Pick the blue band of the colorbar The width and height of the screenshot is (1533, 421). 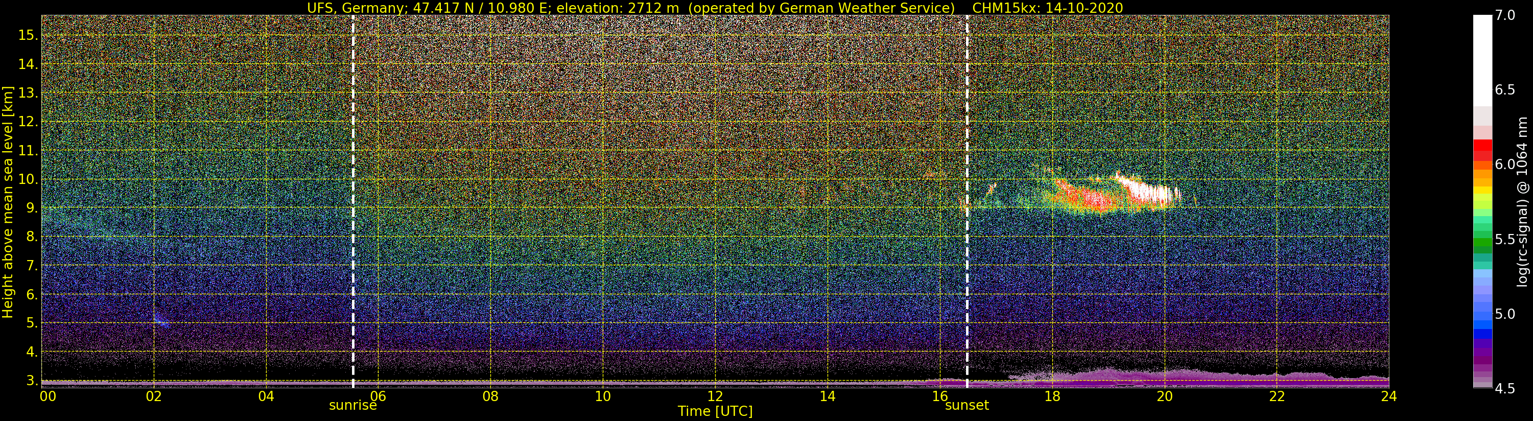(1482, 334)
